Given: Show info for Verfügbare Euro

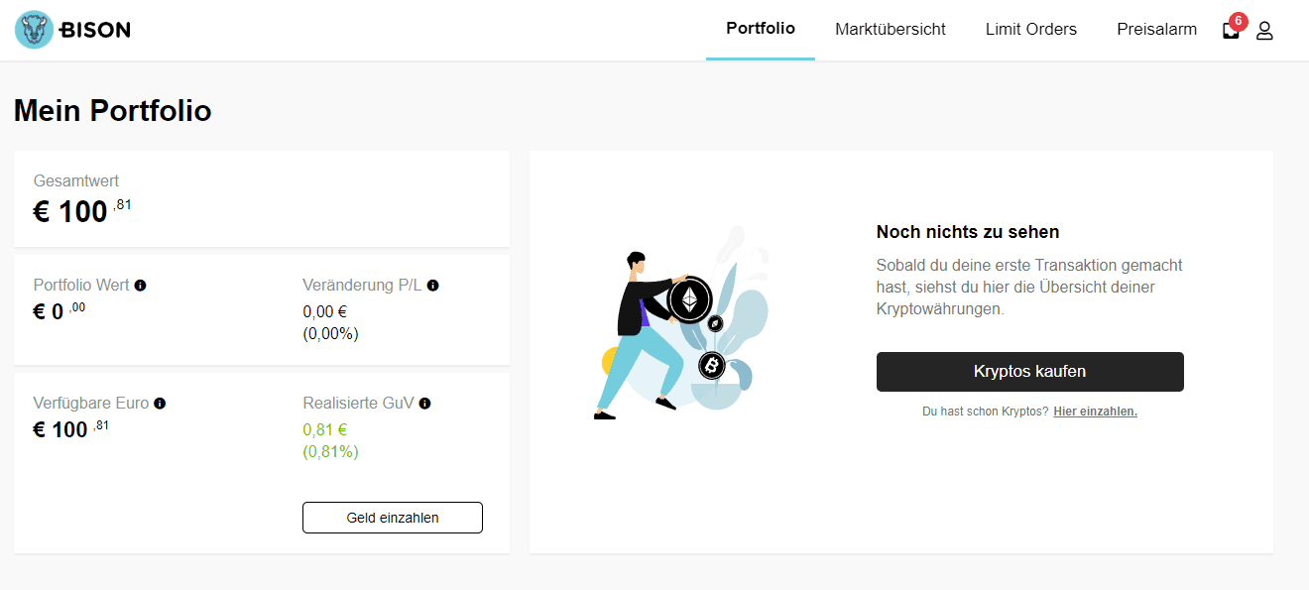Looking at the screenshot, I should tap(160, 404).
